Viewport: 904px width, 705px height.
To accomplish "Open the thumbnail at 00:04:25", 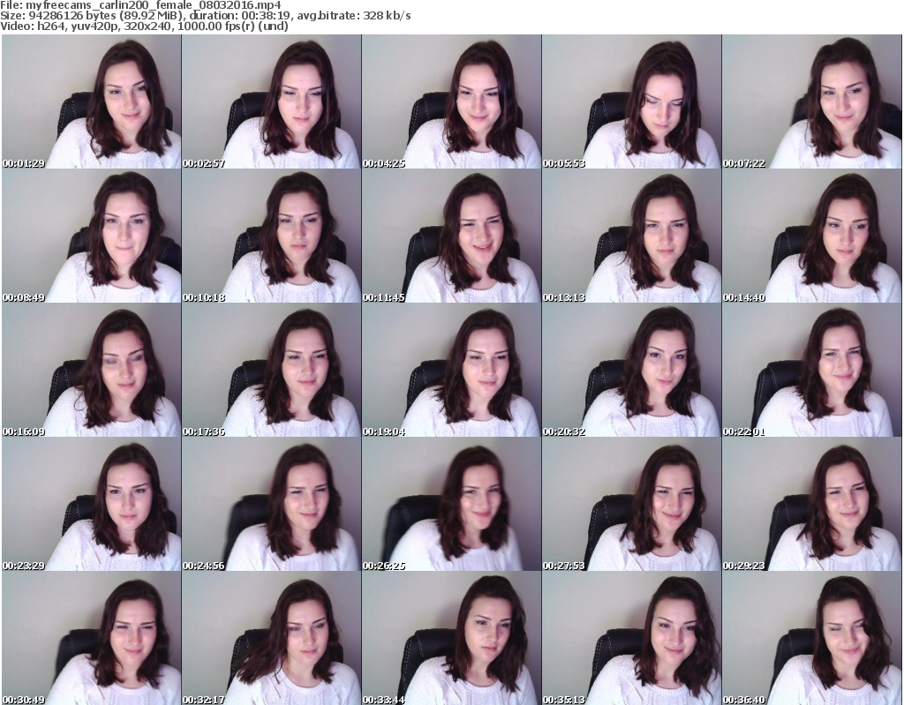I will point(450,101).
